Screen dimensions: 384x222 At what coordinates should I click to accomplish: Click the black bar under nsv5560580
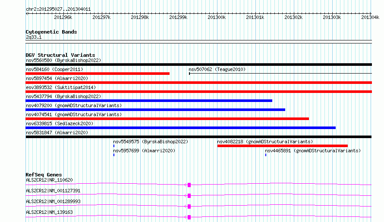(x=198, y=65)
